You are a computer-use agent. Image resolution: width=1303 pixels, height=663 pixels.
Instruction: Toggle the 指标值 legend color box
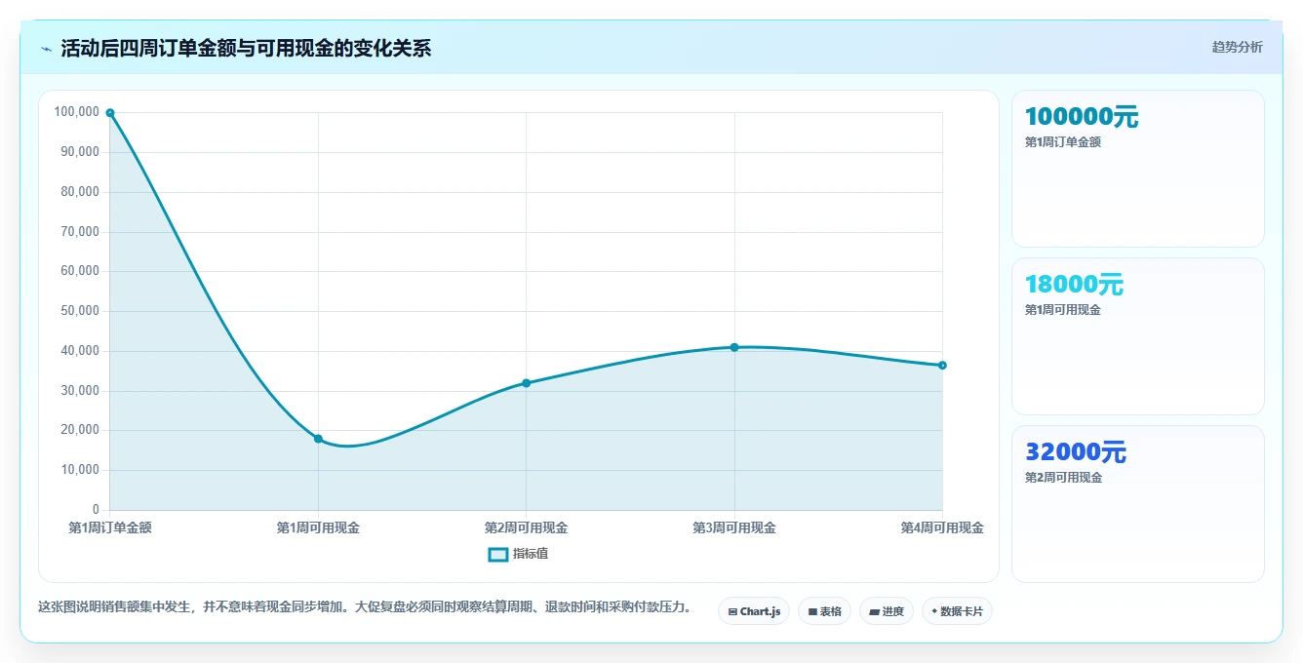click(x=497, y=554)
